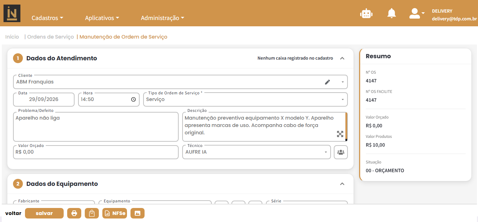478x222 pixels.
Task: Click the step 2 number badge
Action: 18,184
